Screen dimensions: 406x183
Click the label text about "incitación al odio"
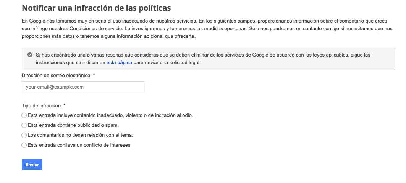(110, 115)
